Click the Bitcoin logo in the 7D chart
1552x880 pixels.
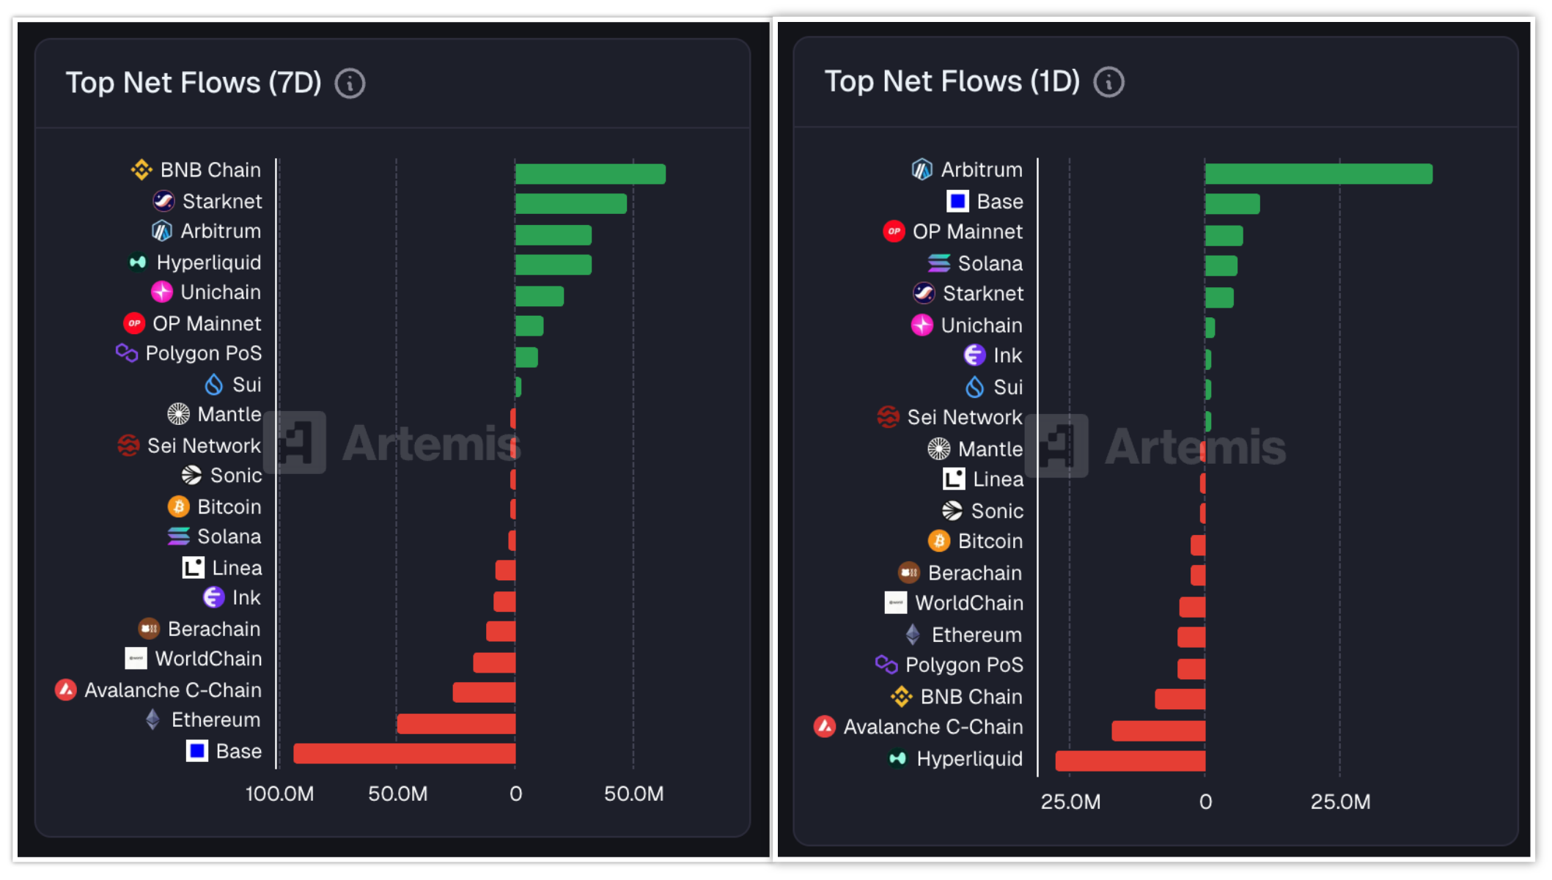tap(178, 506)
